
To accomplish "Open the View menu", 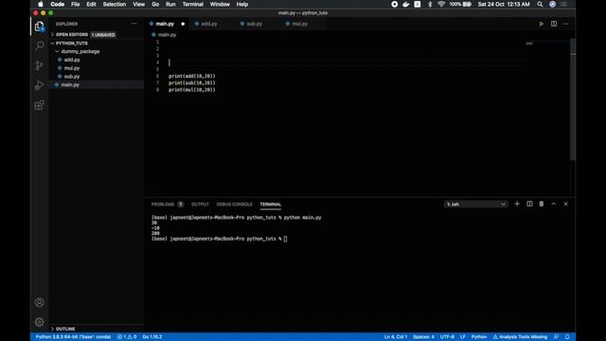I will (139, 4).
